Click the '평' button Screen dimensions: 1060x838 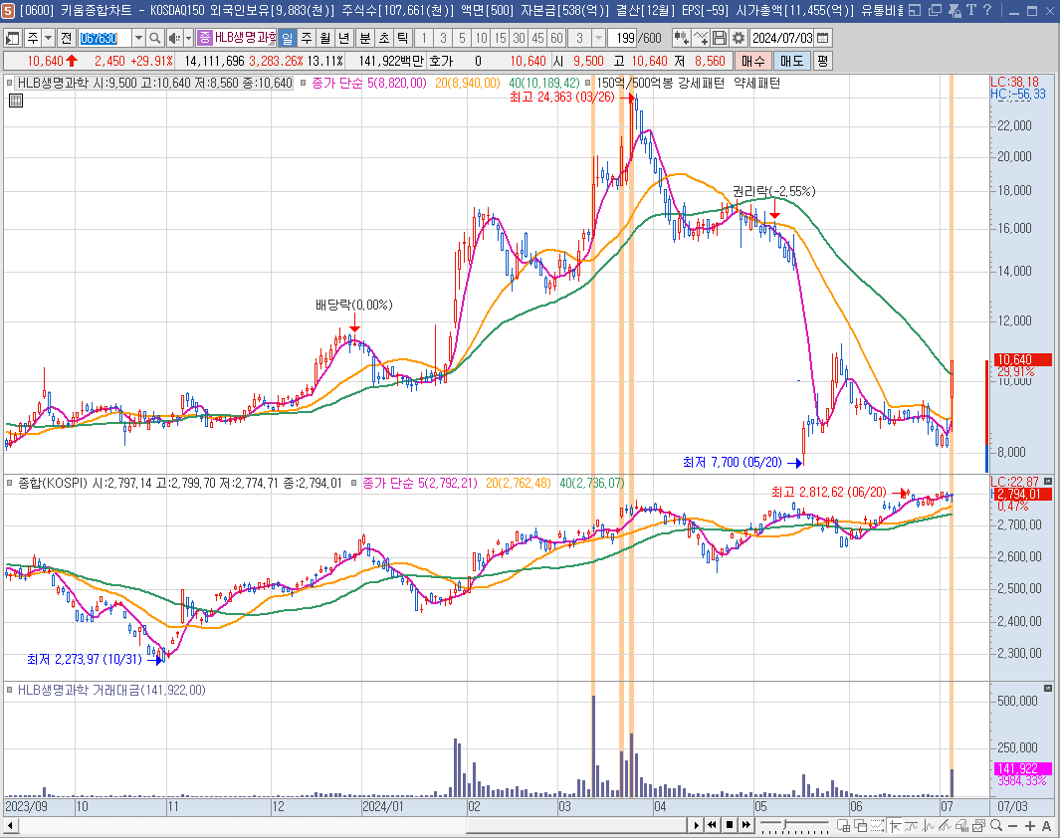pyautogui.click(x=822, y=62)
